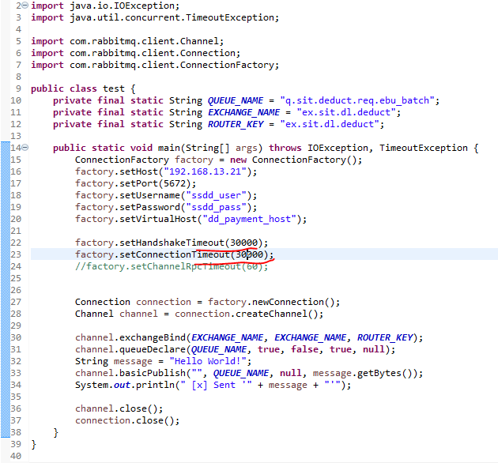The image size is (498, 463).
Task: Click the class name test on line 9
Action: pos(113,88)
